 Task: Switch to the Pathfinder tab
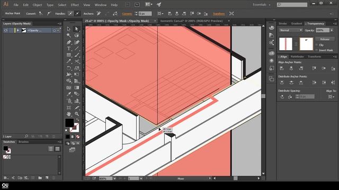(x=297, y=56)
